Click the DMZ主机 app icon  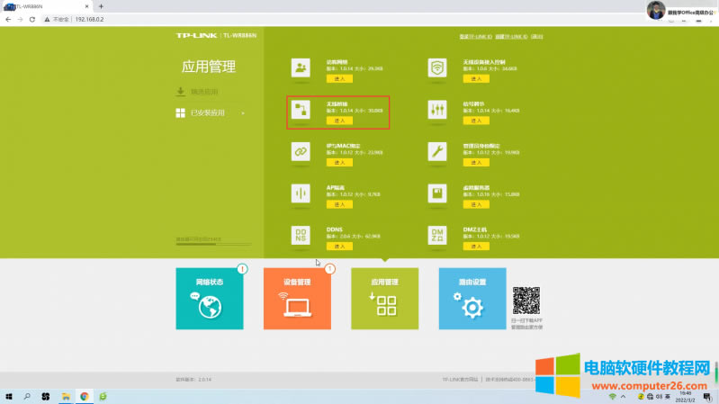coord(437,235)
